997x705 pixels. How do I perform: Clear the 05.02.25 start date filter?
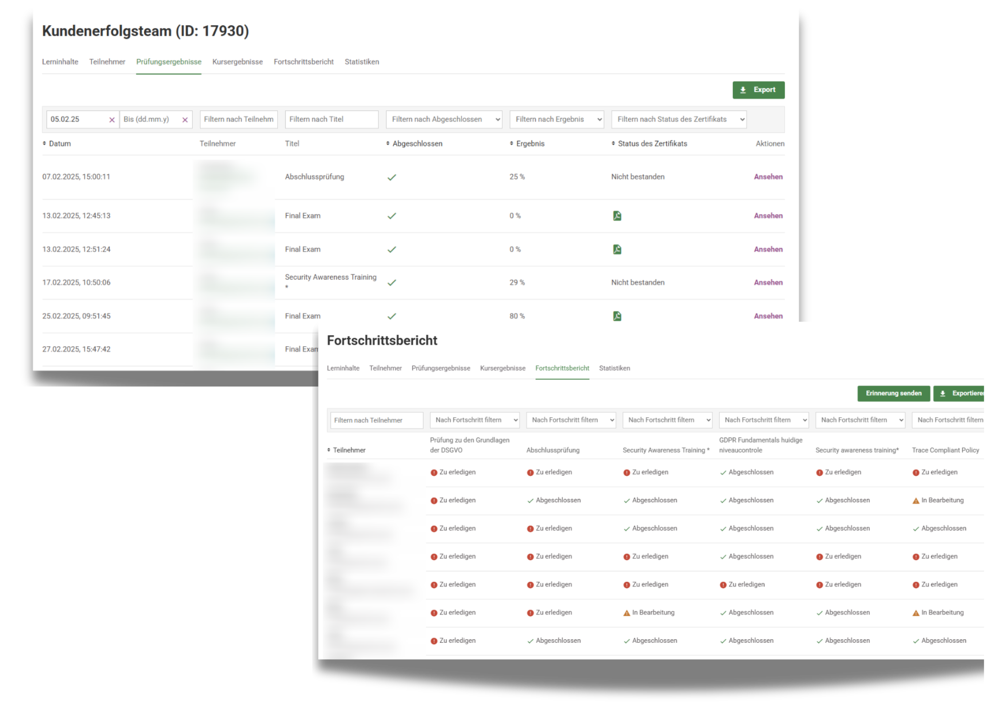112,119
